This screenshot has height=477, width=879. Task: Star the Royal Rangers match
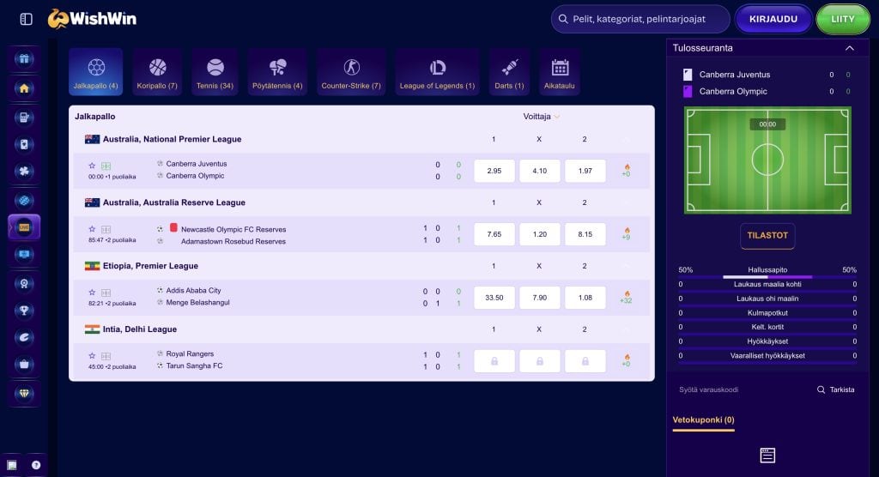point(92,356)
